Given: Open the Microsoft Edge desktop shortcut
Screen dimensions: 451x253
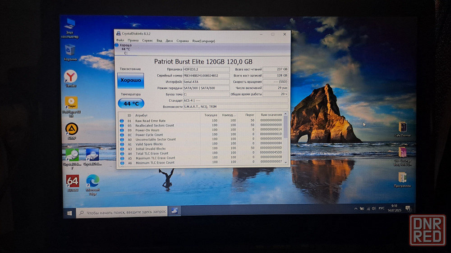Looking at the screenshot, I should click(x=92, y=185).
